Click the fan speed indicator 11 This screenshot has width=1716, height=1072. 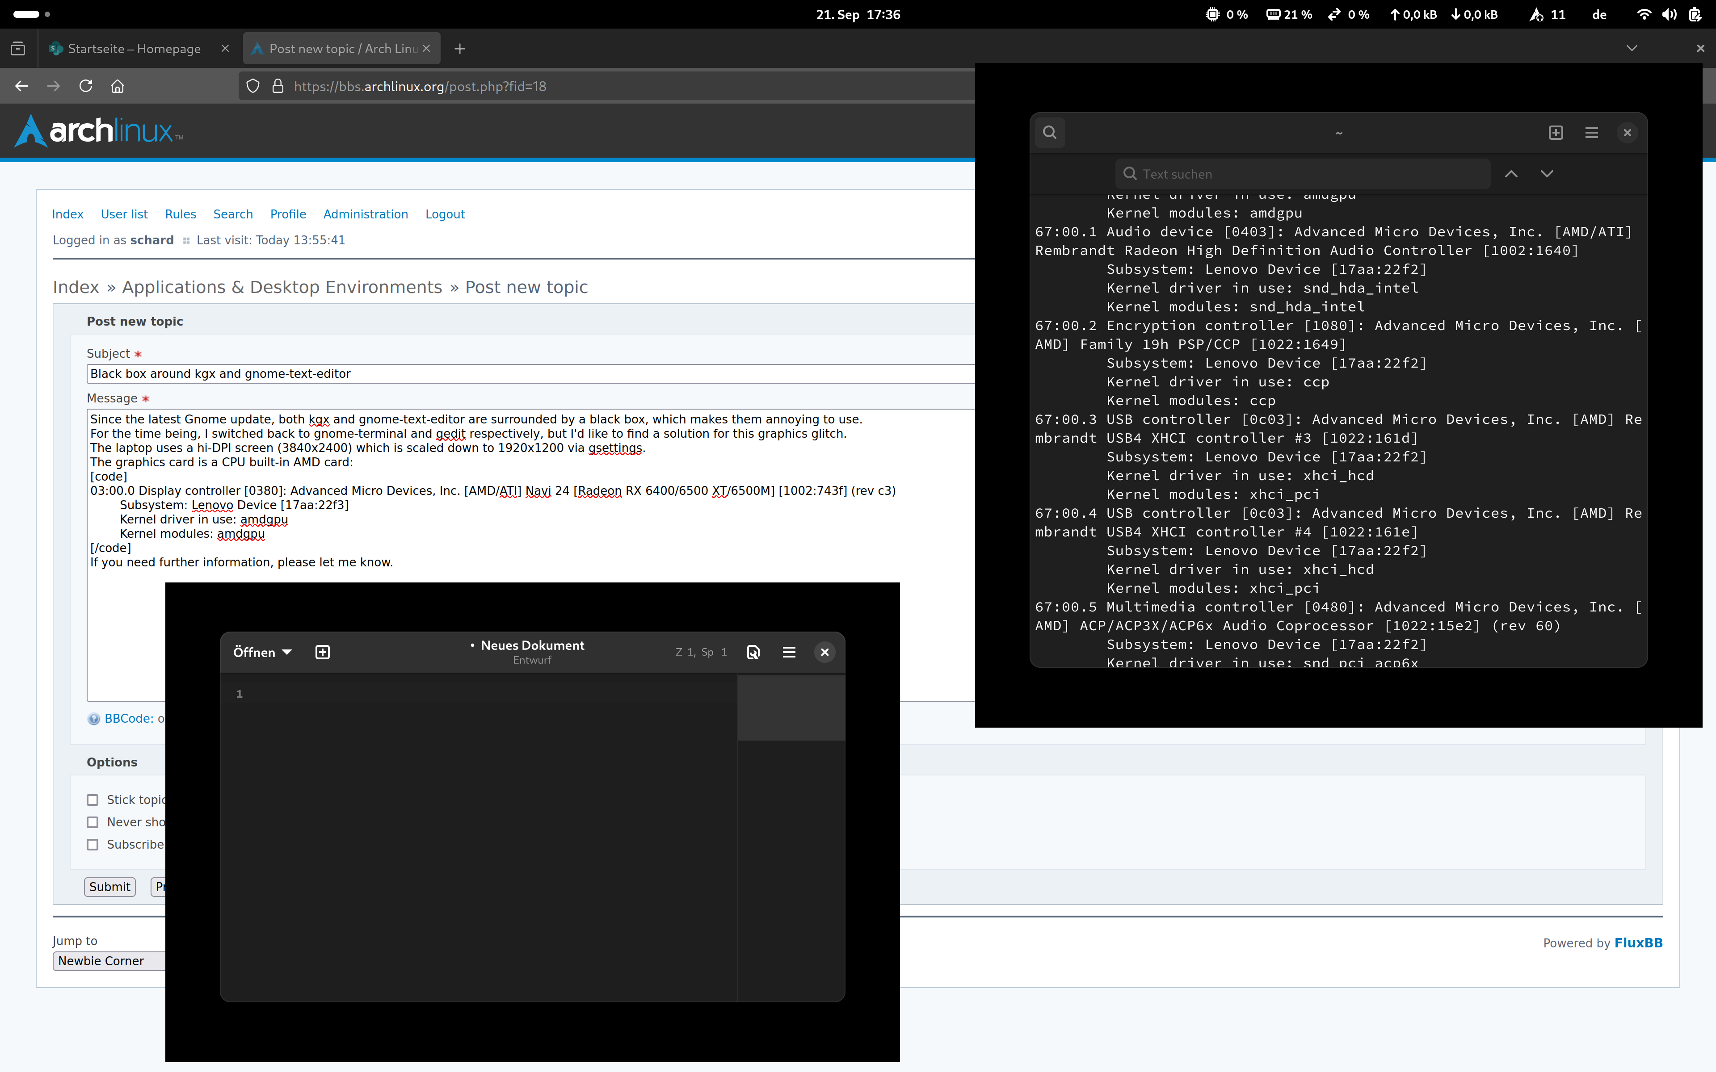pyautogui.click(x=1547, y=14)
